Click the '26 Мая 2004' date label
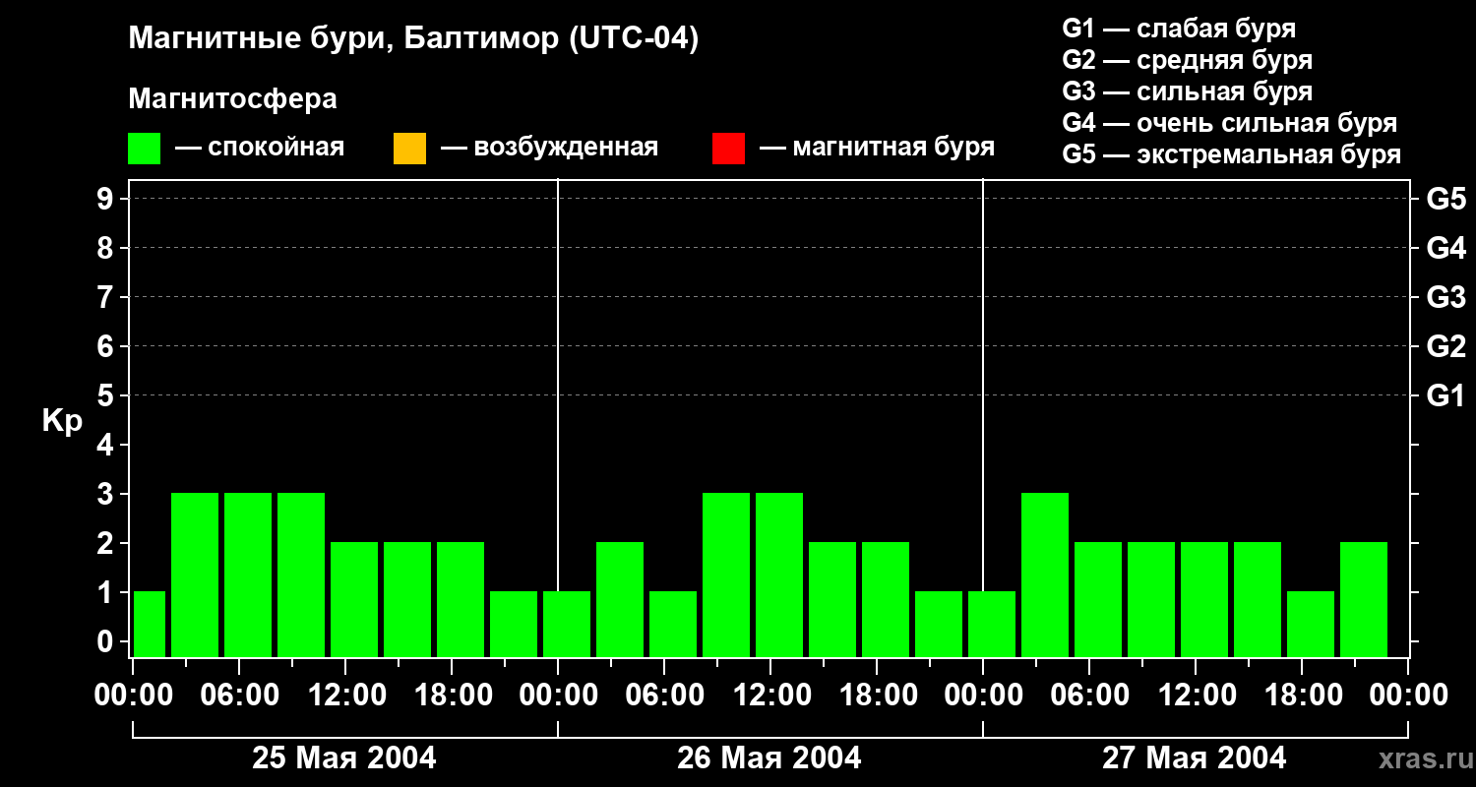This screenshot has height=787, width=1476. [x=769, y=757]
